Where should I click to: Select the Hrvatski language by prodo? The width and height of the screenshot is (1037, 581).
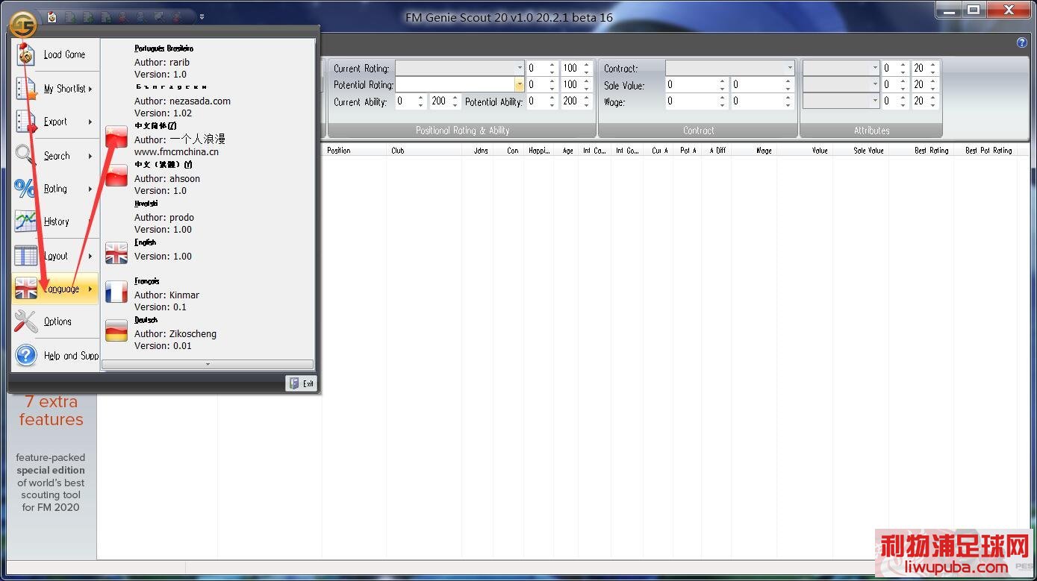208,216
